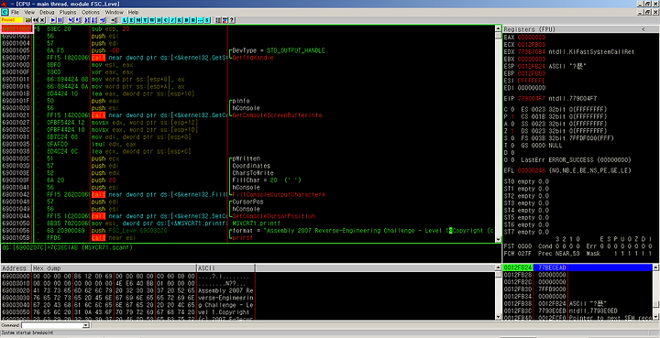Image resolution: width=660 pixels, height=338 pixels.
Task: Show Executable modules with the E icon
Action: 131,20
